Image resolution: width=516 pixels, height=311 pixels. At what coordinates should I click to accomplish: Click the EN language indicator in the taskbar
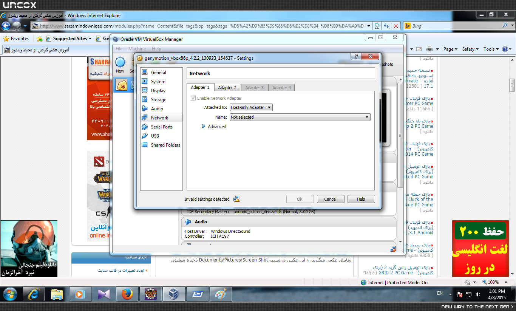coord(440,293)
